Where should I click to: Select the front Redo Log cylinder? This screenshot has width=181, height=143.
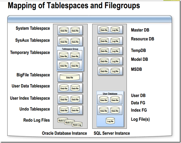click(77, 124)
